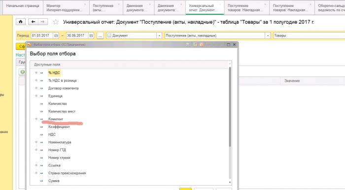Navigate forward with the right arrow
The height and width of the screenshot is (190, 345).
[43, 22]
